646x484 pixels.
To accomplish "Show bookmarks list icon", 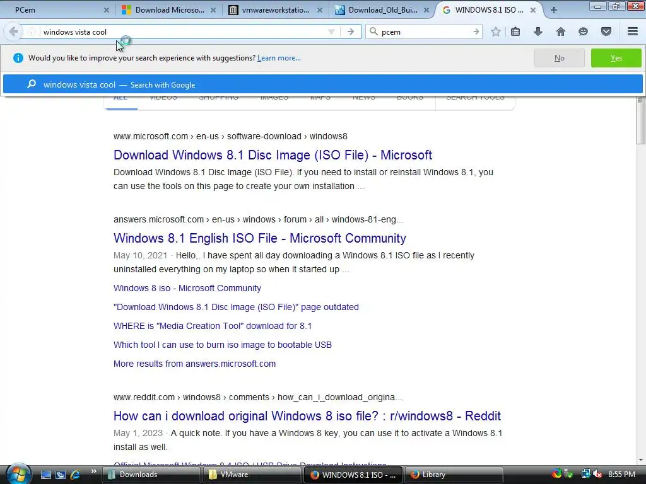I will pos(515,32).
